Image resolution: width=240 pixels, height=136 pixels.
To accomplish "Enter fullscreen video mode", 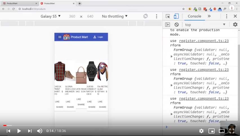I will pos(232,131).
